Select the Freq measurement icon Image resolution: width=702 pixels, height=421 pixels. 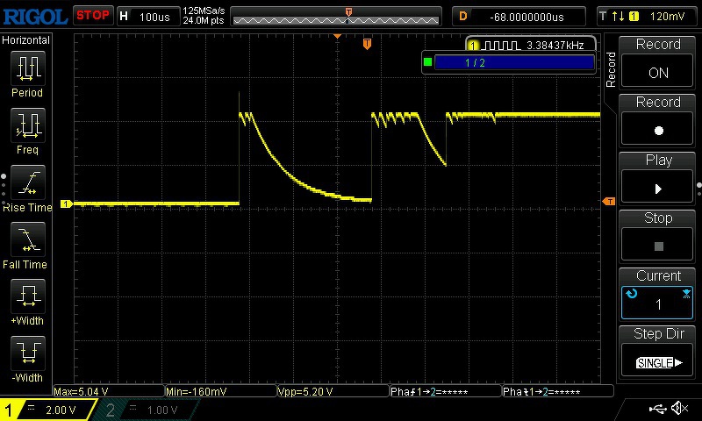tap(27, 125)
